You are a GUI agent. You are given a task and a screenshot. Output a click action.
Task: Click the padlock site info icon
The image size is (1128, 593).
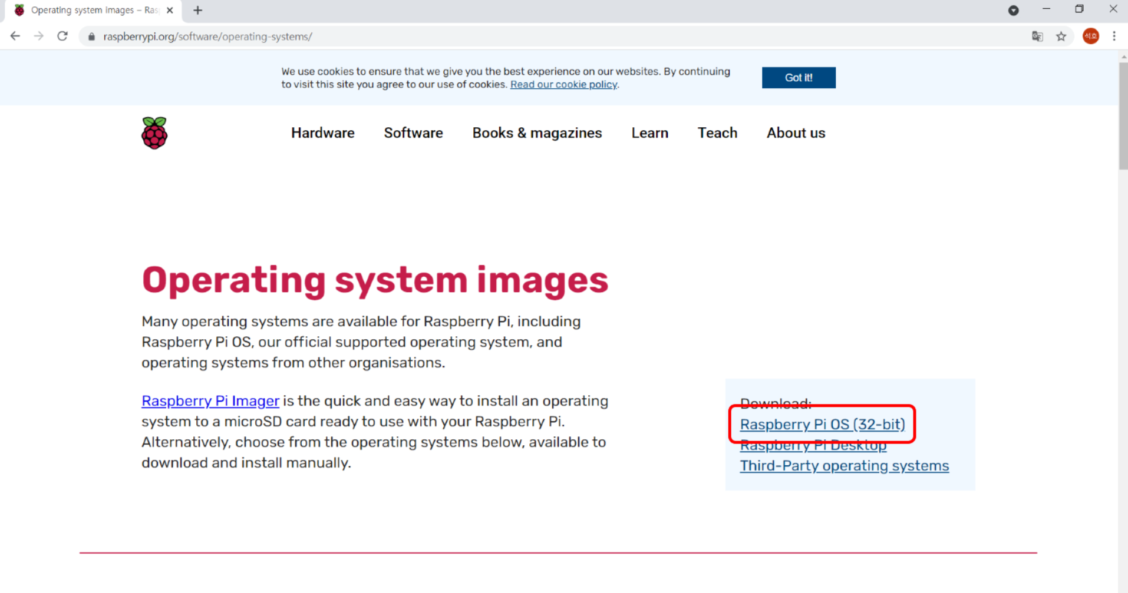tap(91, 37)
